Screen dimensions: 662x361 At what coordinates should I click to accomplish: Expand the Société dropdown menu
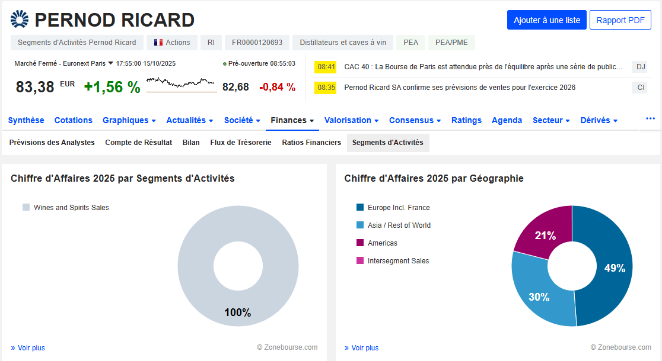click(x=242, y=121)
